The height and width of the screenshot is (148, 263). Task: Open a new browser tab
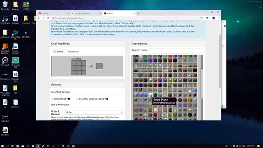pyautogui.click(x=138, y=13)
